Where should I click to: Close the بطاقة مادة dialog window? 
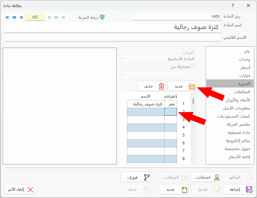click(248, 6)
